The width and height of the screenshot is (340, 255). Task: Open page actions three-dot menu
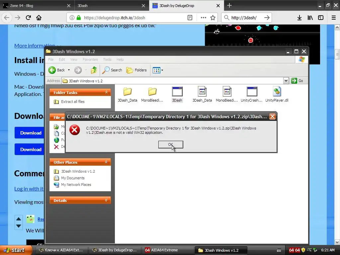click(204, 18)
